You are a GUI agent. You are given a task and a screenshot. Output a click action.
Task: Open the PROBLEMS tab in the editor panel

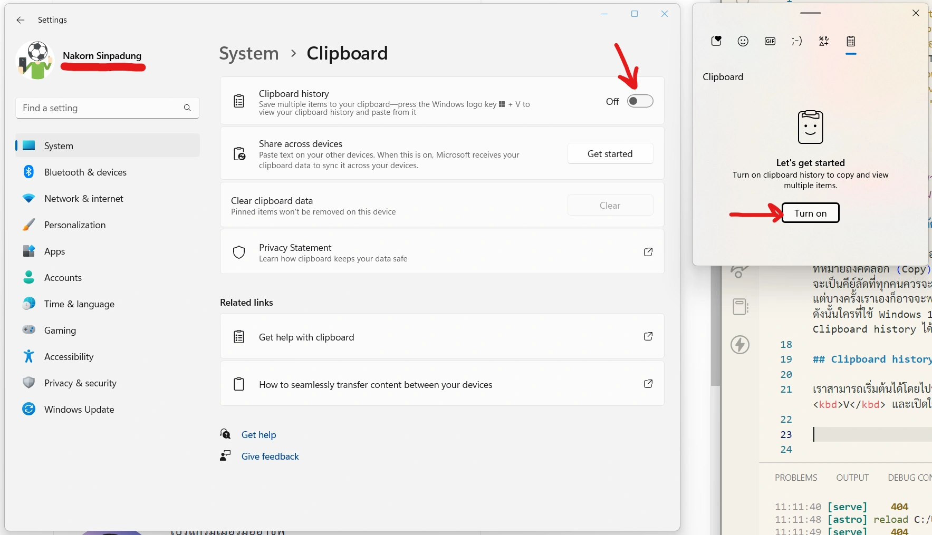pos(796,478)
